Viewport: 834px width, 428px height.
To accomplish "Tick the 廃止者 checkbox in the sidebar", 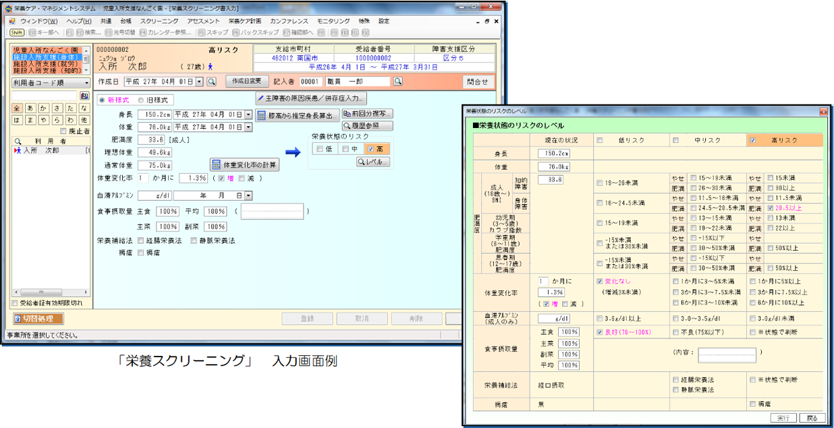I will (64, 131).
